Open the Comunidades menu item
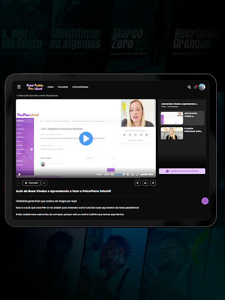 (80, 87)
